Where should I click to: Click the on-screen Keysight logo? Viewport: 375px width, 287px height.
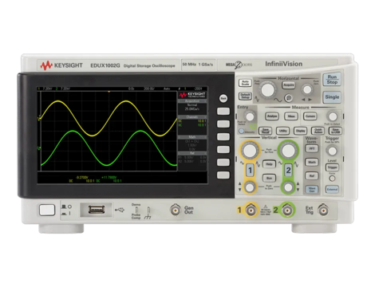(192, 95)
